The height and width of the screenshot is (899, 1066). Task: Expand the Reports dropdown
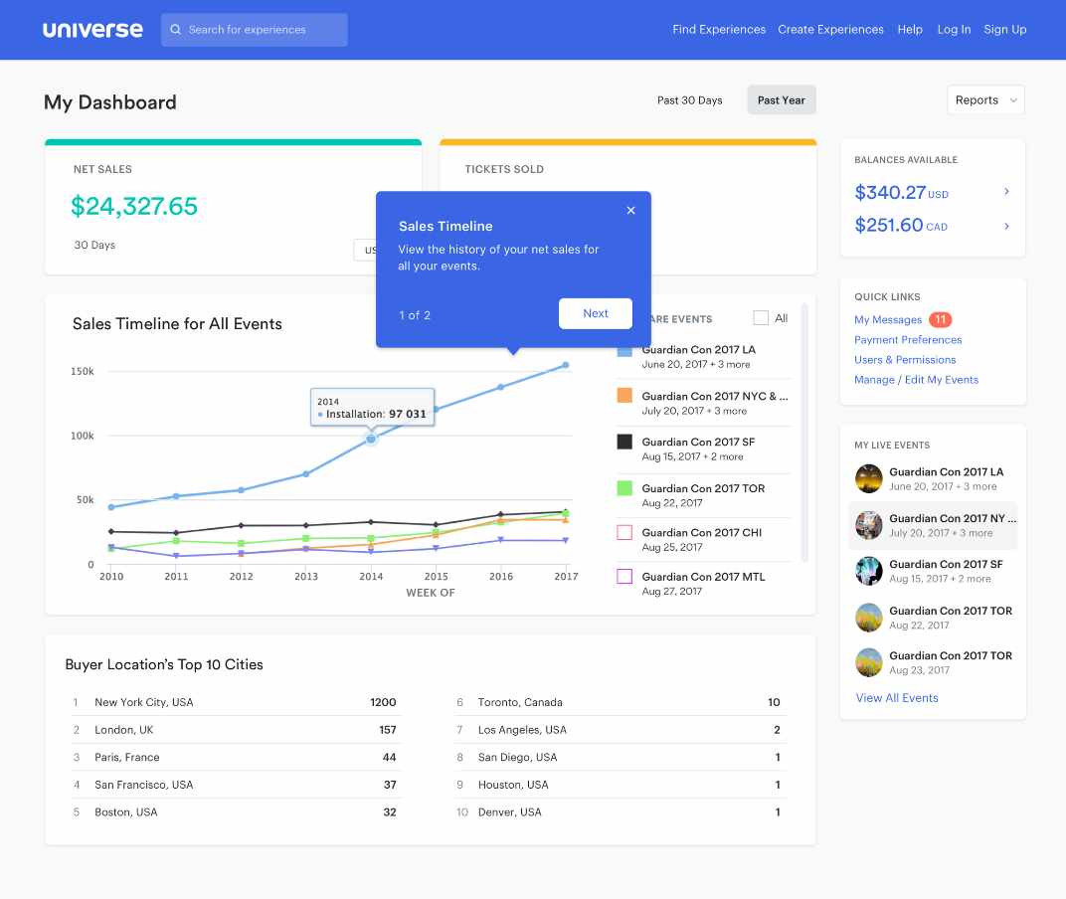[x=985, y=100]
